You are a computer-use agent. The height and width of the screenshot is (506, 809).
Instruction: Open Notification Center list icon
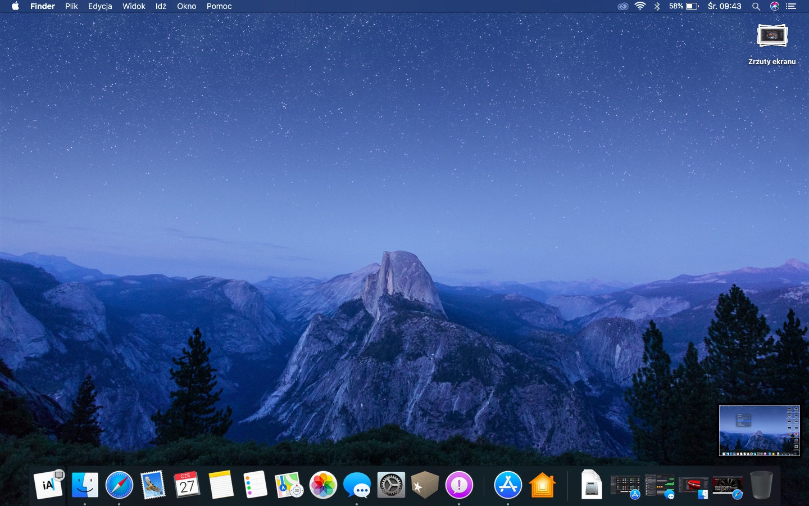(791, 6)
